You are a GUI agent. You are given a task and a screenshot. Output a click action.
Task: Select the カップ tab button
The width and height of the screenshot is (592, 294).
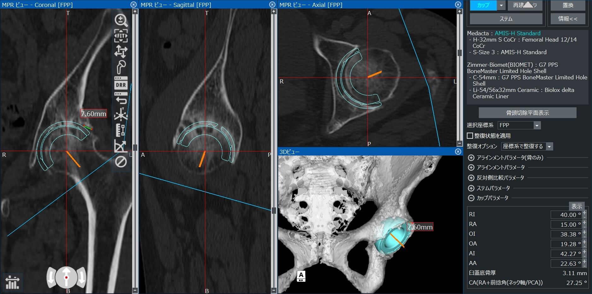pos(483,5)
